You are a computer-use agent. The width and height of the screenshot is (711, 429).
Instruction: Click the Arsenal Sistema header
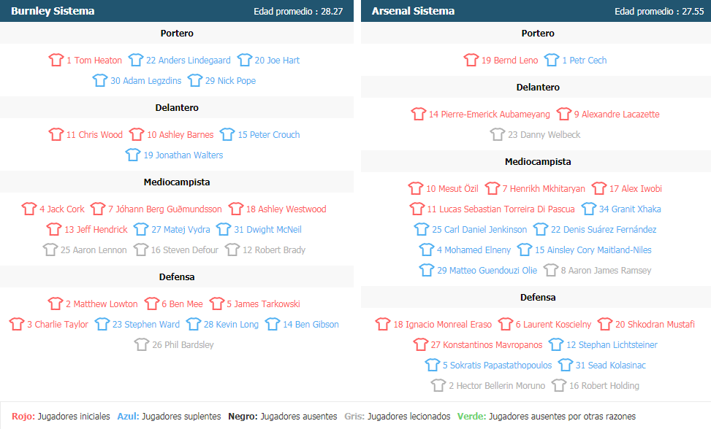[x=413, y=11]
